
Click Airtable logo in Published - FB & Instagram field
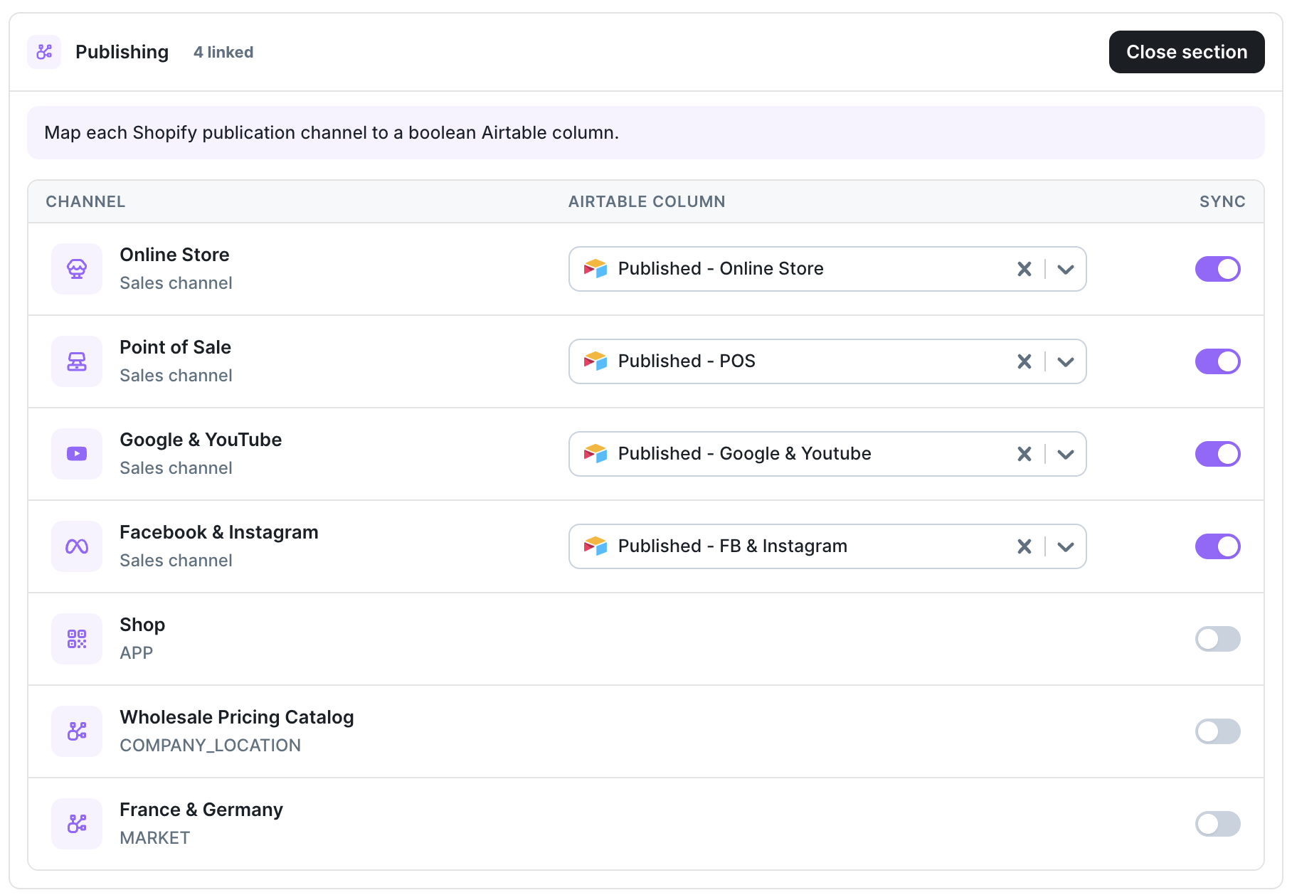tap(595, 546)
